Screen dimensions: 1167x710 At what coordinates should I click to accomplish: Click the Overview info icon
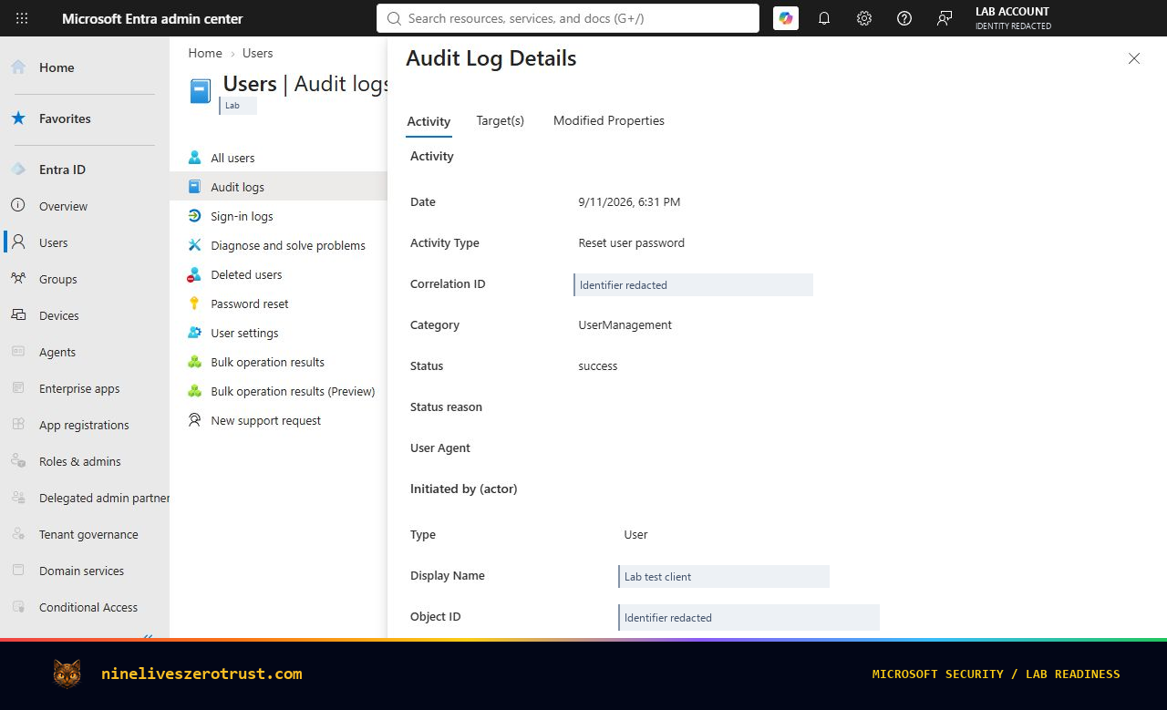pos(18,206)
